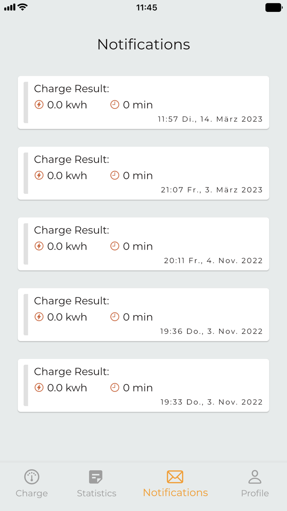The width and height of the screenshot is (287, 511).
Task: Open the Statistics note icon
Action: click(x=96, y=477)
